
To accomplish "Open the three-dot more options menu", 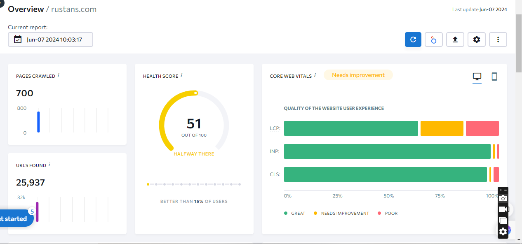I will (x=498, y=40).
